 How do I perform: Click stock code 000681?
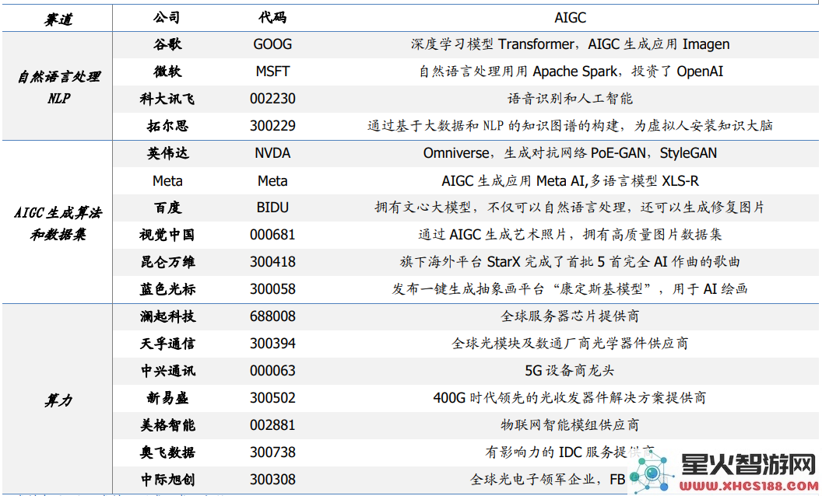pyautogui.click(x=272, y=235)
